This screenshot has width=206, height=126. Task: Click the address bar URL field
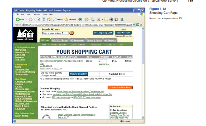79,25
